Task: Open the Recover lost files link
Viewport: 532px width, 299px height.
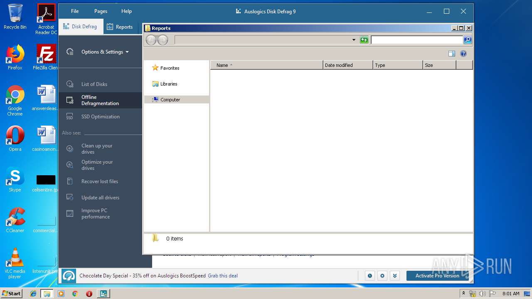Action: [100, 181]
